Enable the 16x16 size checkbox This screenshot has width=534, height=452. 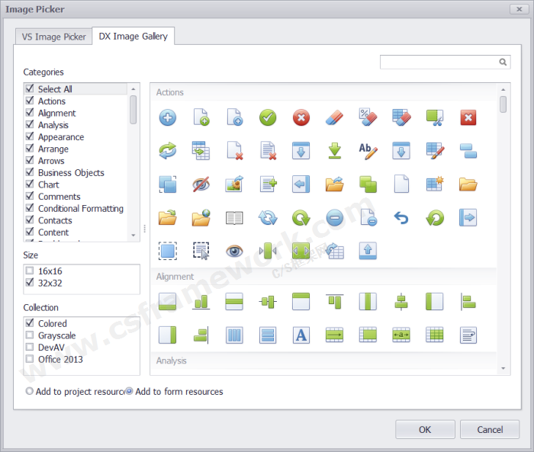coord(30,271)
